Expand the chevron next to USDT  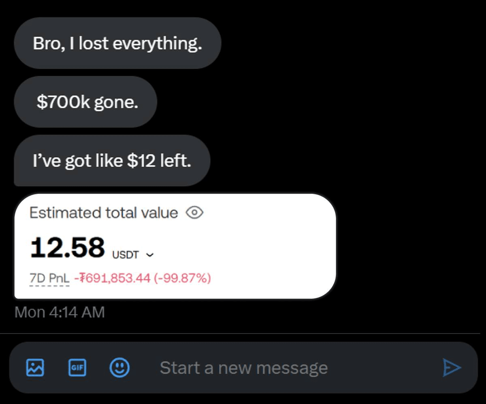150,255
